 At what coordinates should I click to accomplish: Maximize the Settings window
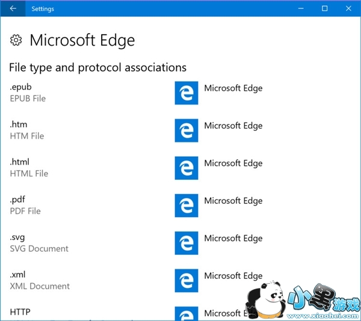[324, 8]
